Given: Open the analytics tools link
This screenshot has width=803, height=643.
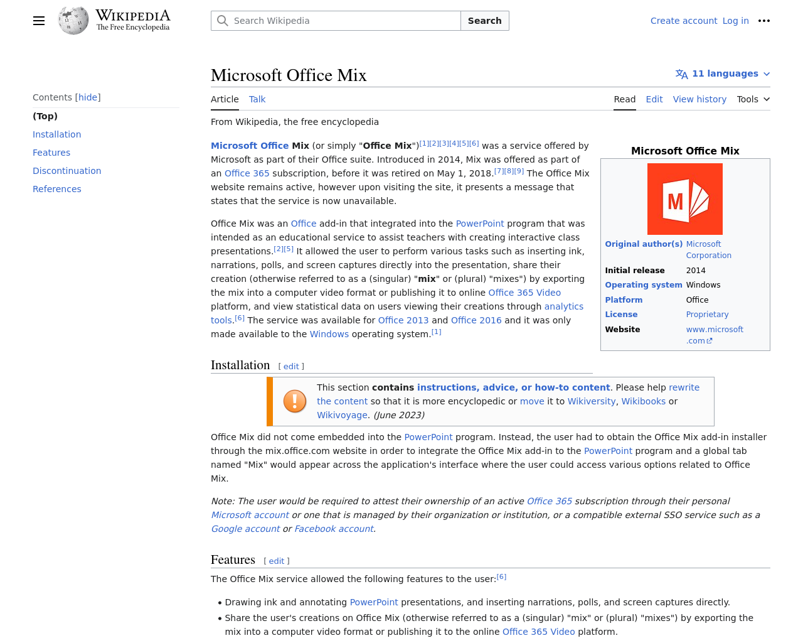Looking at the screenshot, I should pyautogui.click(x=563, y=306).
